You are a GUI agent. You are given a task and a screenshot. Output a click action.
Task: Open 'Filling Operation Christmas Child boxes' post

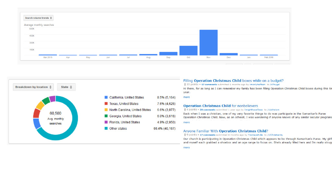point(233,80)
